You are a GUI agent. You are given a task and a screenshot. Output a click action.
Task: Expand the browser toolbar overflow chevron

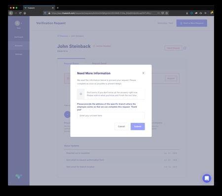click(205, 13)
